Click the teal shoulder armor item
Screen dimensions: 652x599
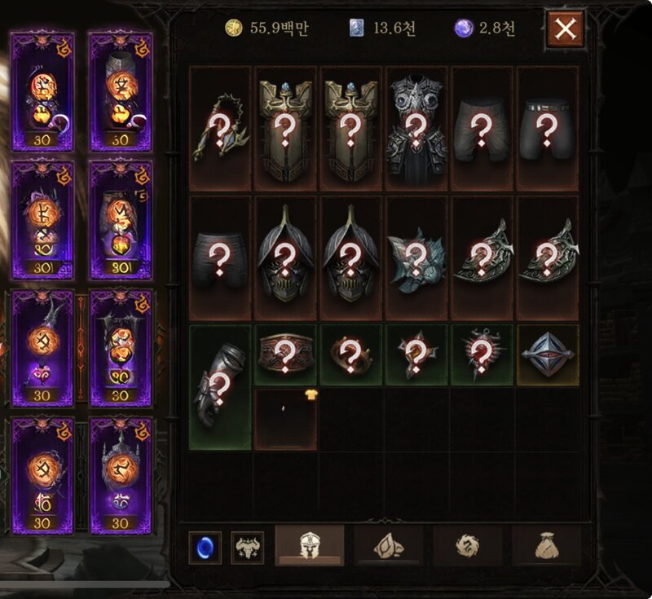(416, 258)
